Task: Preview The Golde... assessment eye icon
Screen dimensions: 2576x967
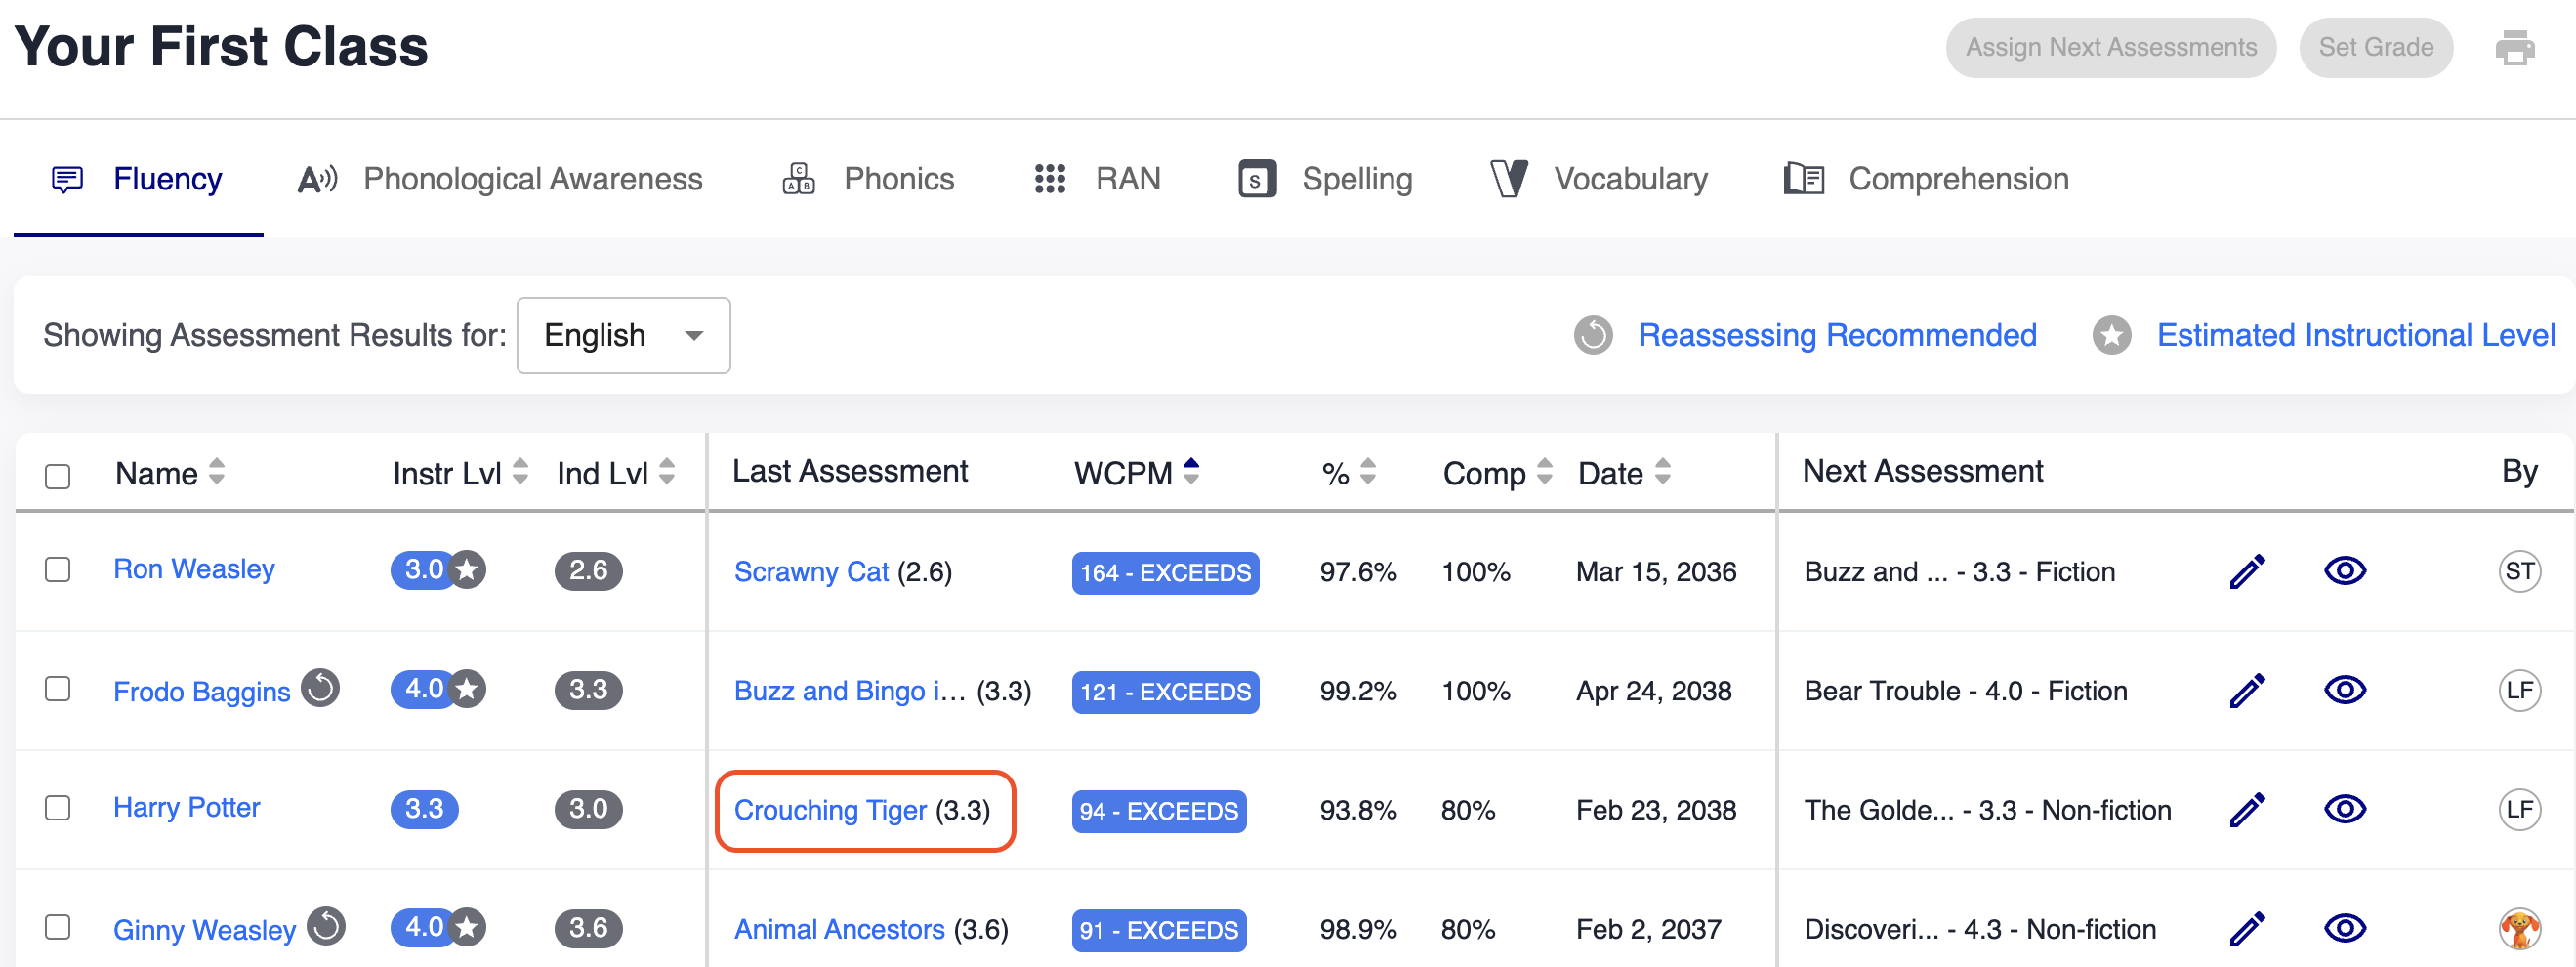Action: pyautogui.click(x=2345, y=809)
